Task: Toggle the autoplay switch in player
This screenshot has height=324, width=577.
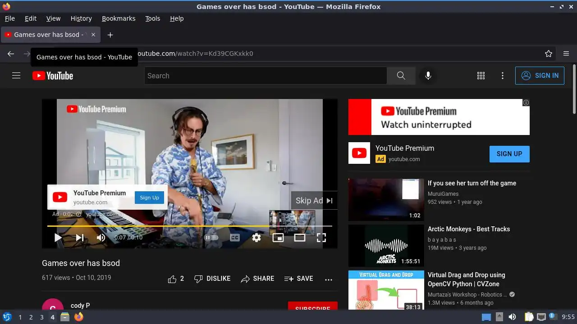Action: [211, 238]
